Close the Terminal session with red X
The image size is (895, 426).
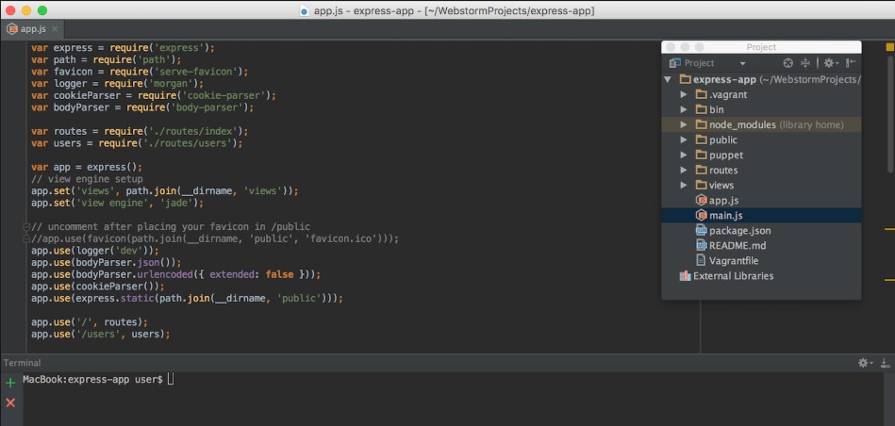[10, 403]
